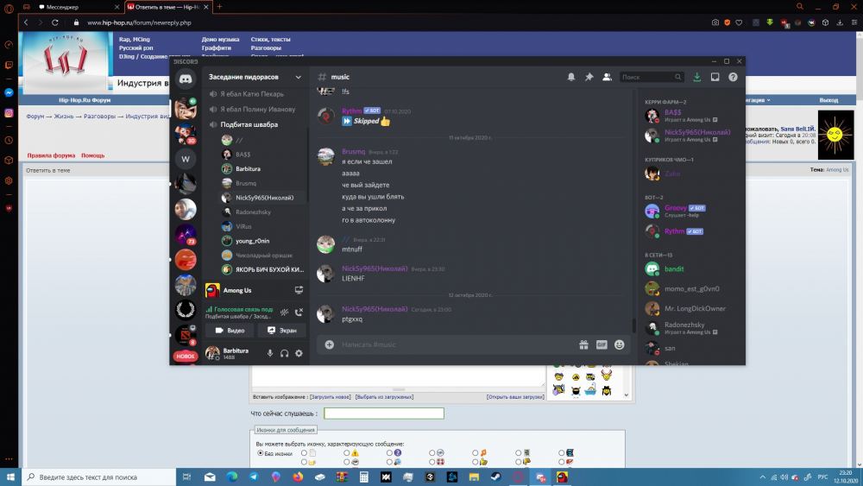Open the server name dropdown chevron

coord(299,77)
